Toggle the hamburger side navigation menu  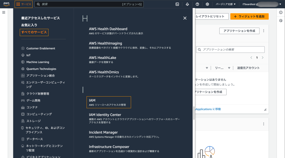click(4, 12)
